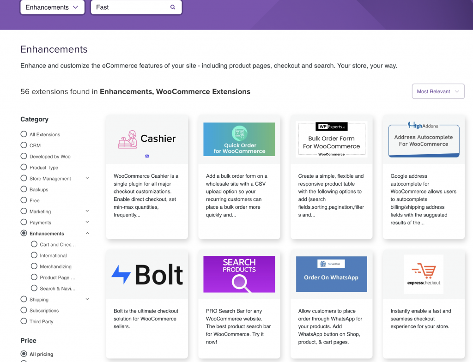Click the Enhancements page heading
The height and width of the screenshot is (362, 473).
54,49
